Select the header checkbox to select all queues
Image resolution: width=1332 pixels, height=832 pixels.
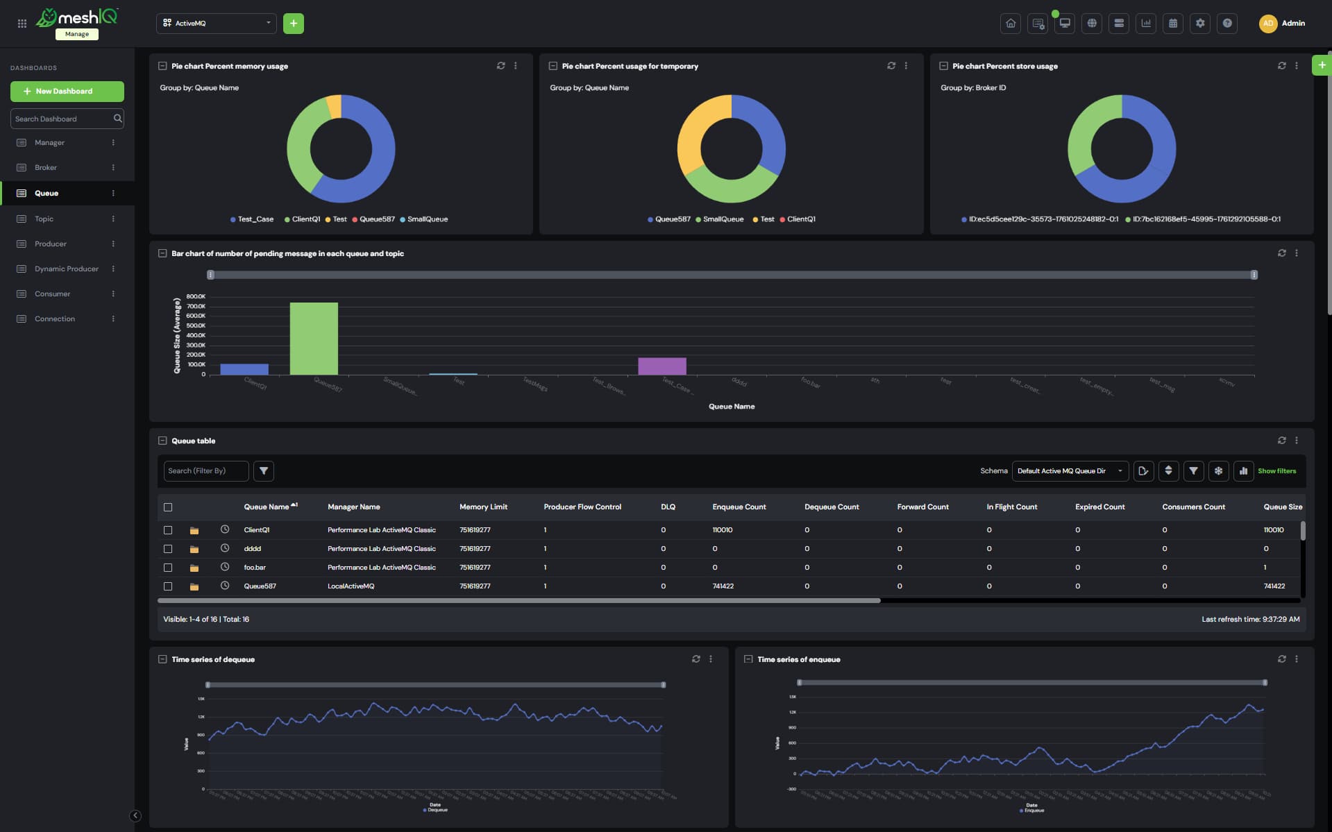click(x=168, y=507)
